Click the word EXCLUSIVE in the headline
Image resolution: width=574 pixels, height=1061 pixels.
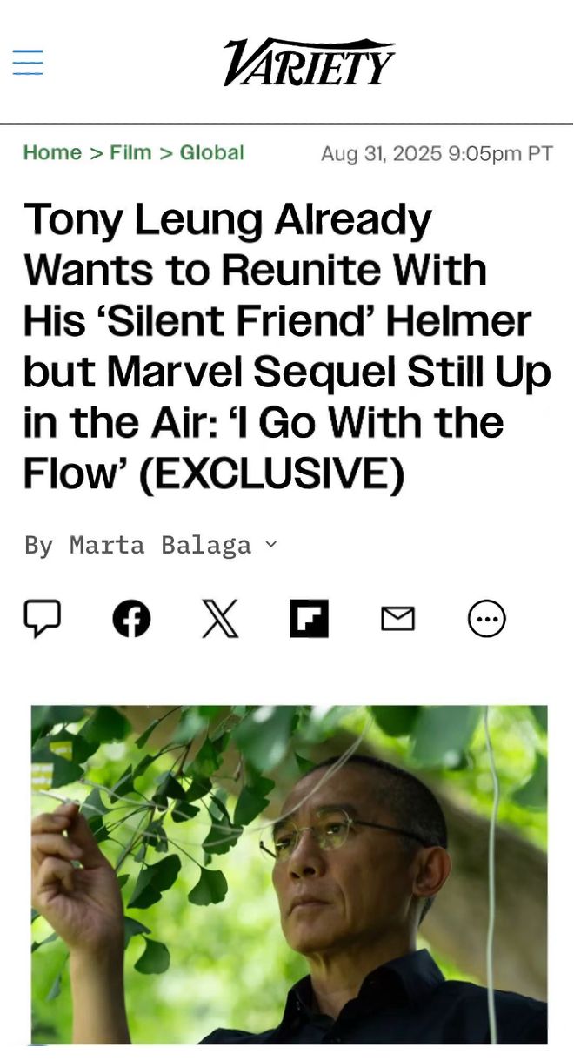click(271, 473)
